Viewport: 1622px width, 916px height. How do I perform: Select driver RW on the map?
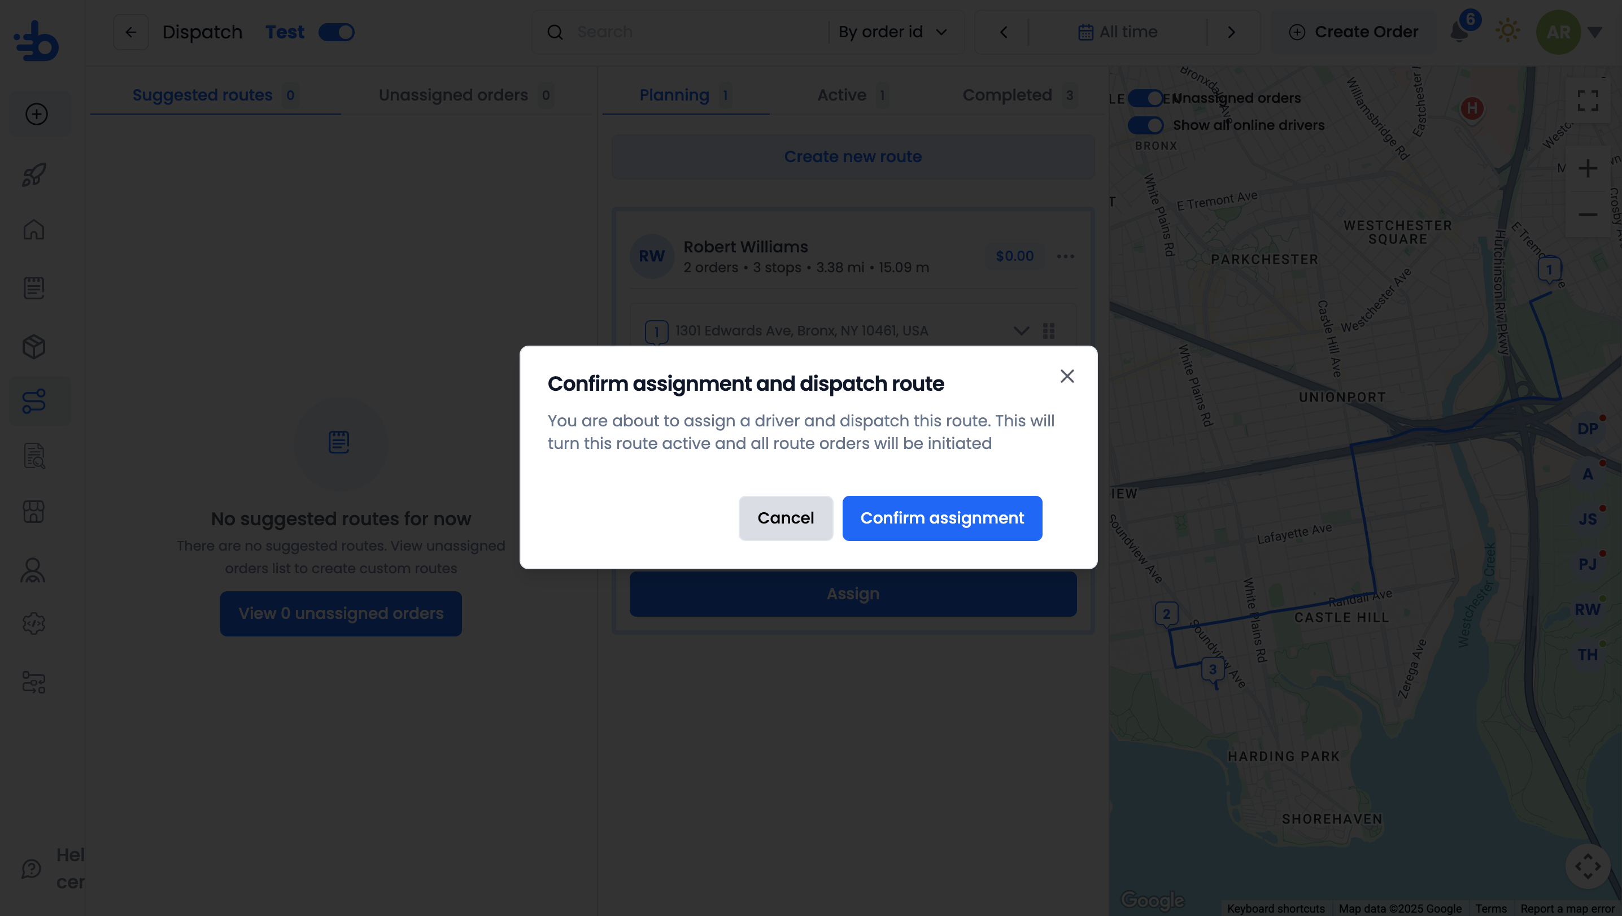click(x=1588, y=609)
